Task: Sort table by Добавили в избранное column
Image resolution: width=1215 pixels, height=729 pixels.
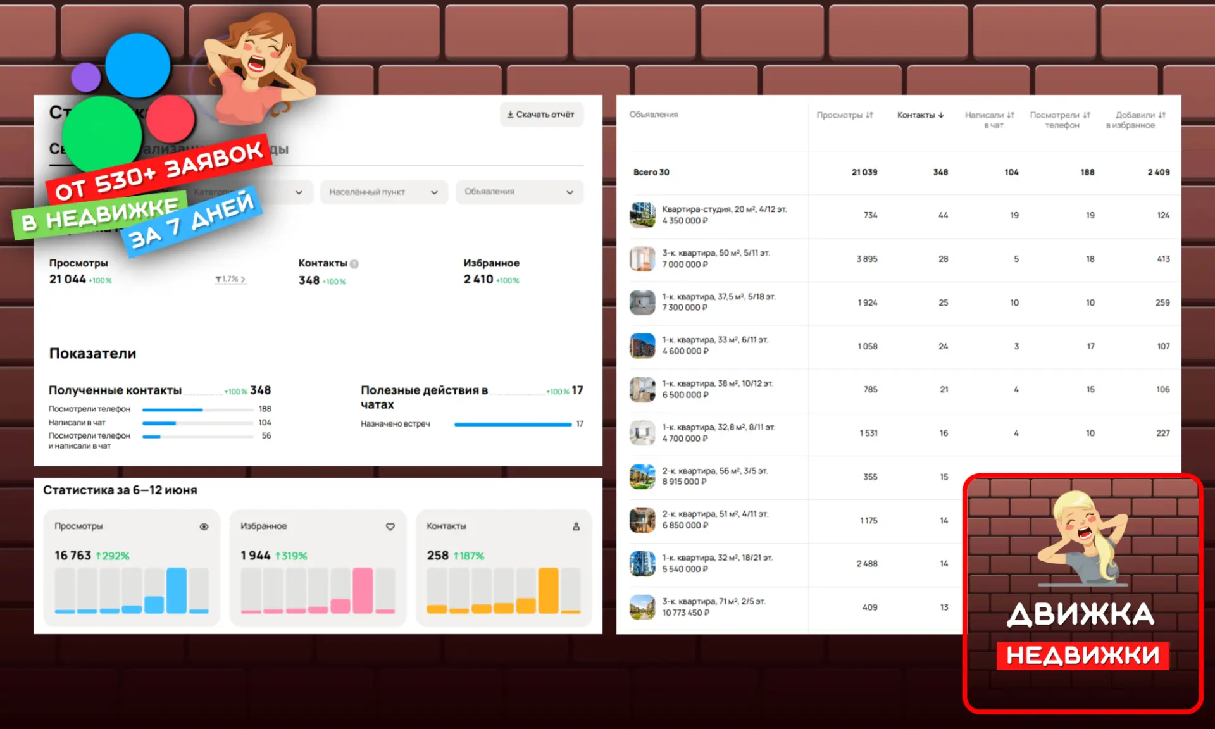Action: coord(1135,120)
